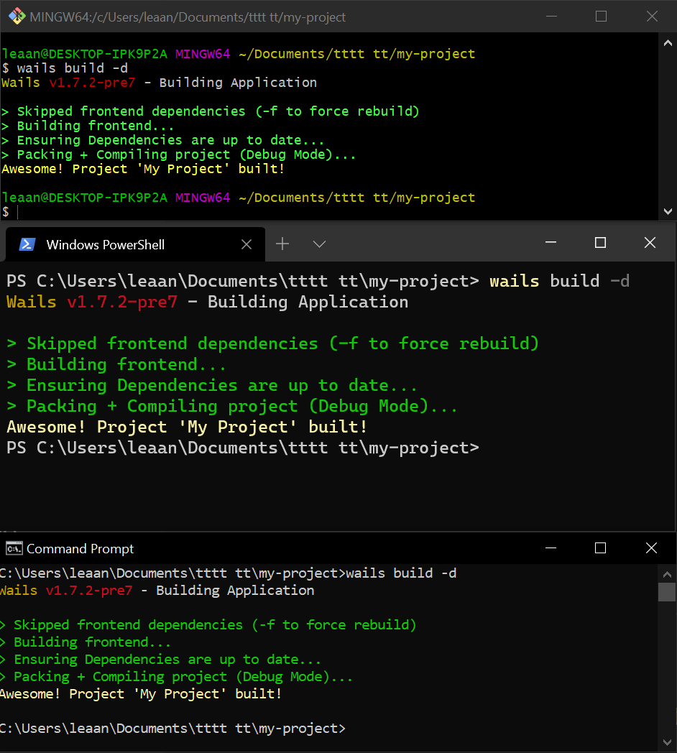
Task: Click 'Wails v1.7.2-pre7' line in PowerShell
Action: pyautogui.click(x=207, y=302)
